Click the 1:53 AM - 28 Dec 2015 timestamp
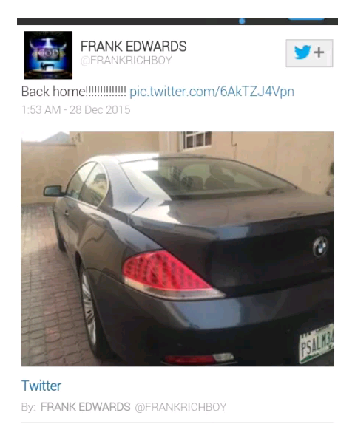This screenshot has width=355, height=424. point(76,110)
